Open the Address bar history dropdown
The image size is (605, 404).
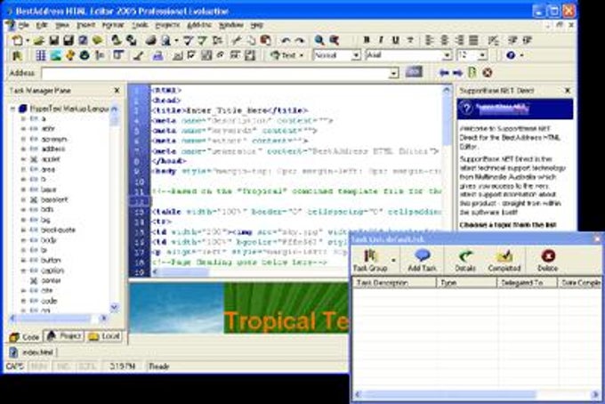coord(394,73)
